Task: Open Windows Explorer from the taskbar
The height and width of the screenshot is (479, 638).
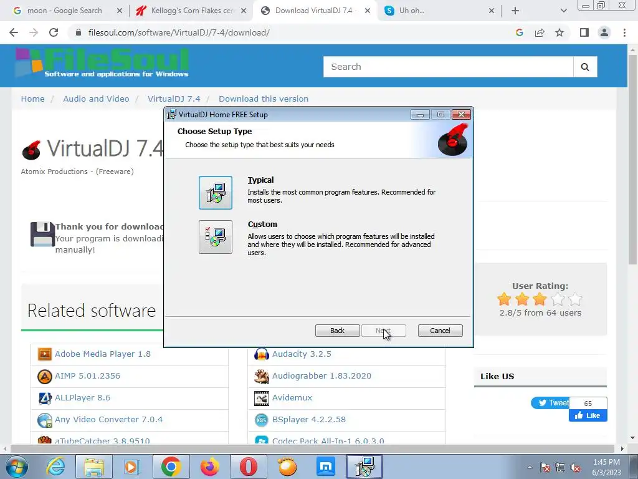Action: (94, 467)
